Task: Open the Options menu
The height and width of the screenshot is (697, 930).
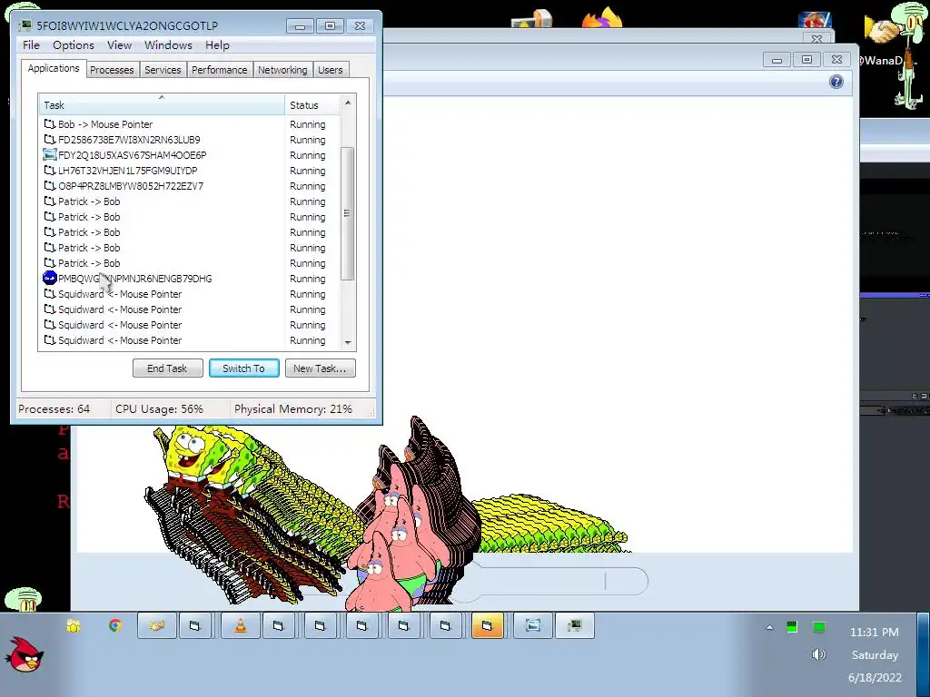Action: (x=74, y=45)
